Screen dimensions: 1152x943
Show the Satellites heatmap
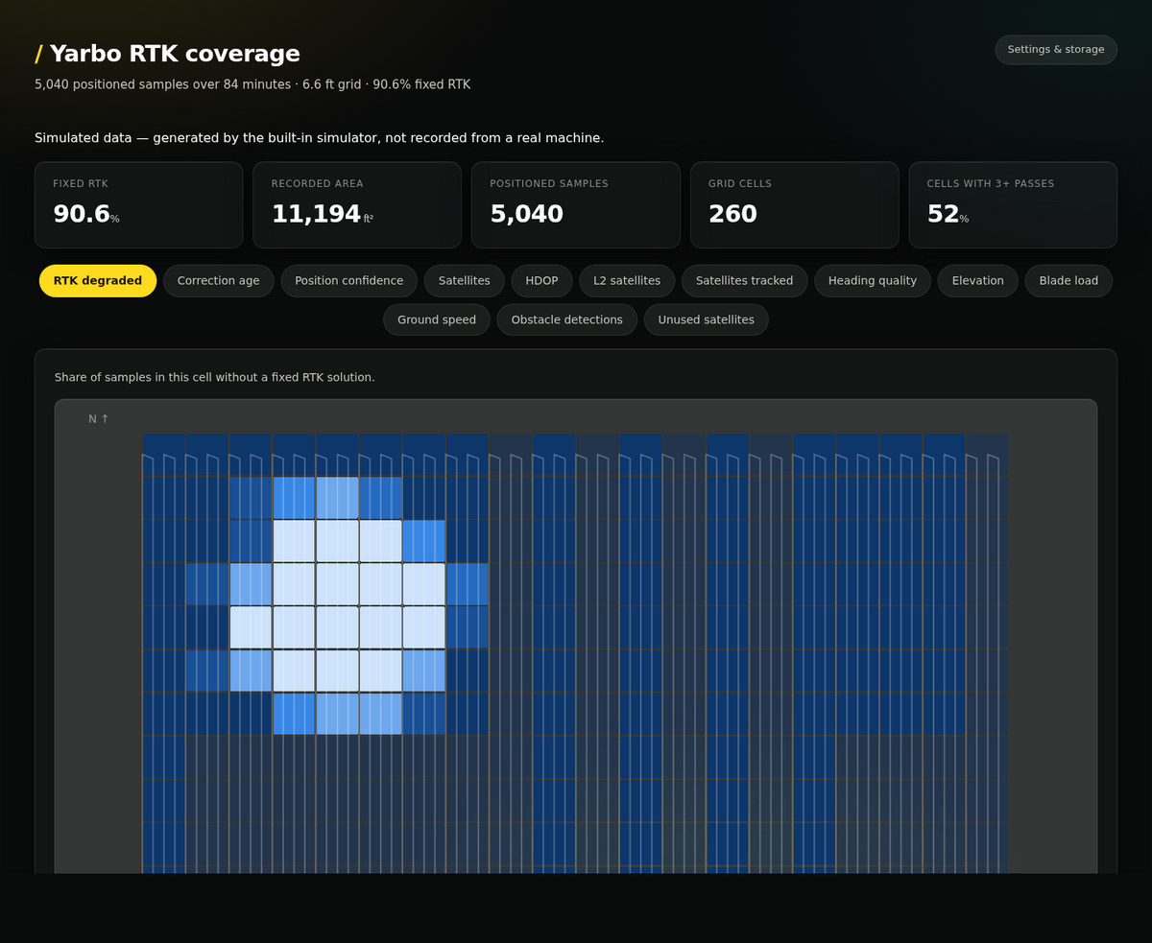[465, 281]
